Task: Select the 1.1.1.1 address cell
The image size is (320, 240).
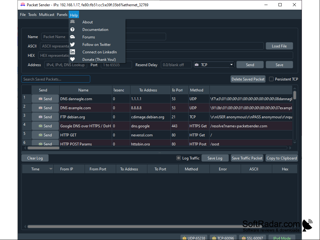Action: coord(150,99)
